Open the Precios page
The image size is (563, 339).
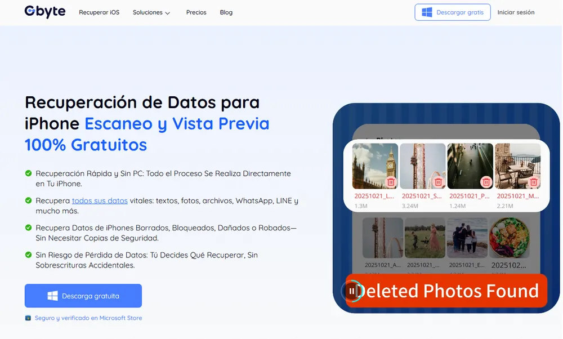click(196, 12)
